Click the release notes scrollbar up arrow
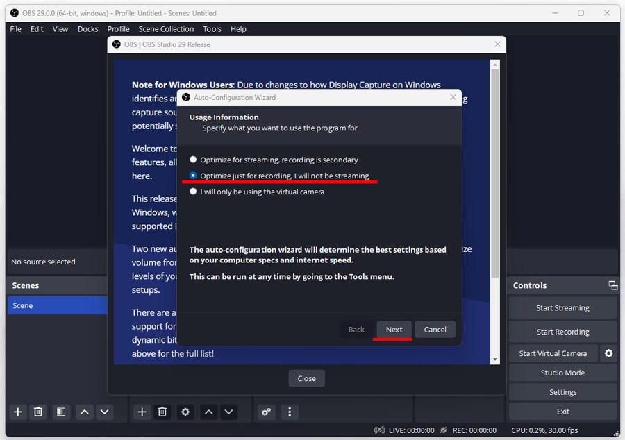Viewport: 625px width, 440px height. point(495,65)
